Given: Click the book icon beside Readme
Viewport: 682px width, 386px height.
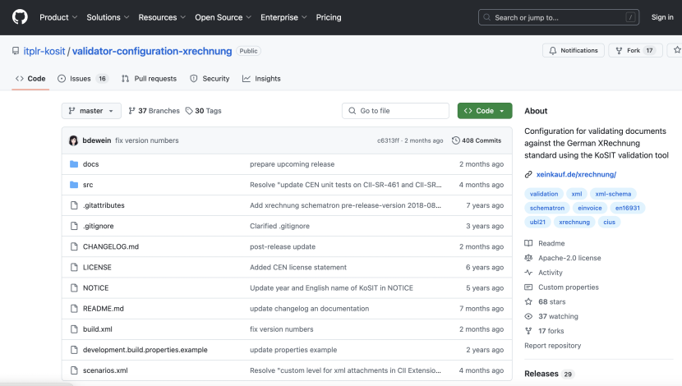Looking at the screenshot, I should [528, 243].
